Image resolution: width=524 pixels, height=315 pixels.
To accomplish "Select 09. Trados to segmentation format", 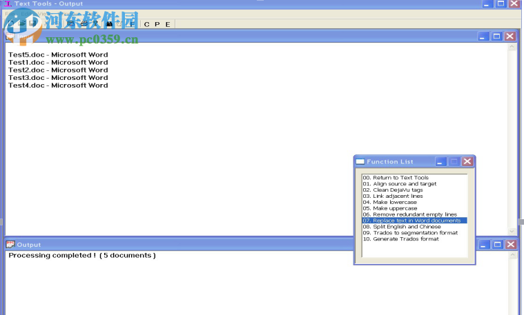I will [414, 232].
